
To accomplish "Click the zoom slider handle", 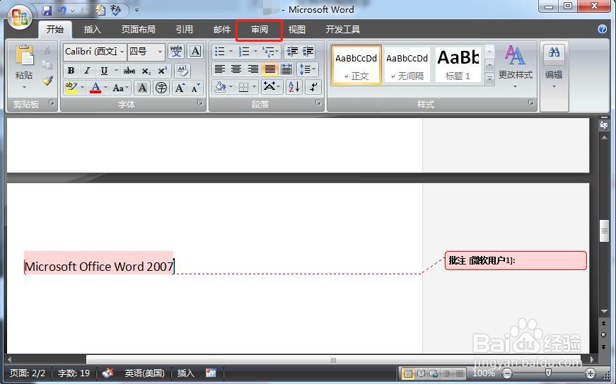I will point(548,372).
